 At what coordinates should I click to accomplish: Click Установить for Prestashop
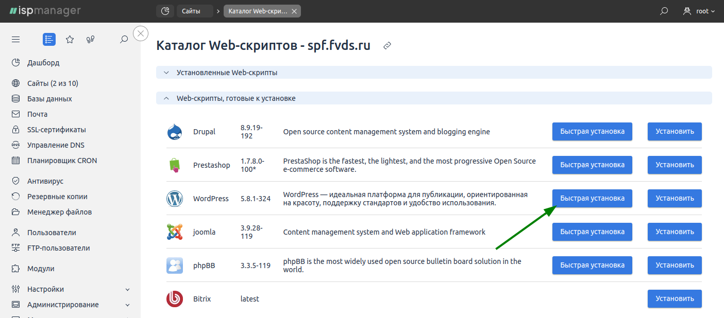coord(675,165)
